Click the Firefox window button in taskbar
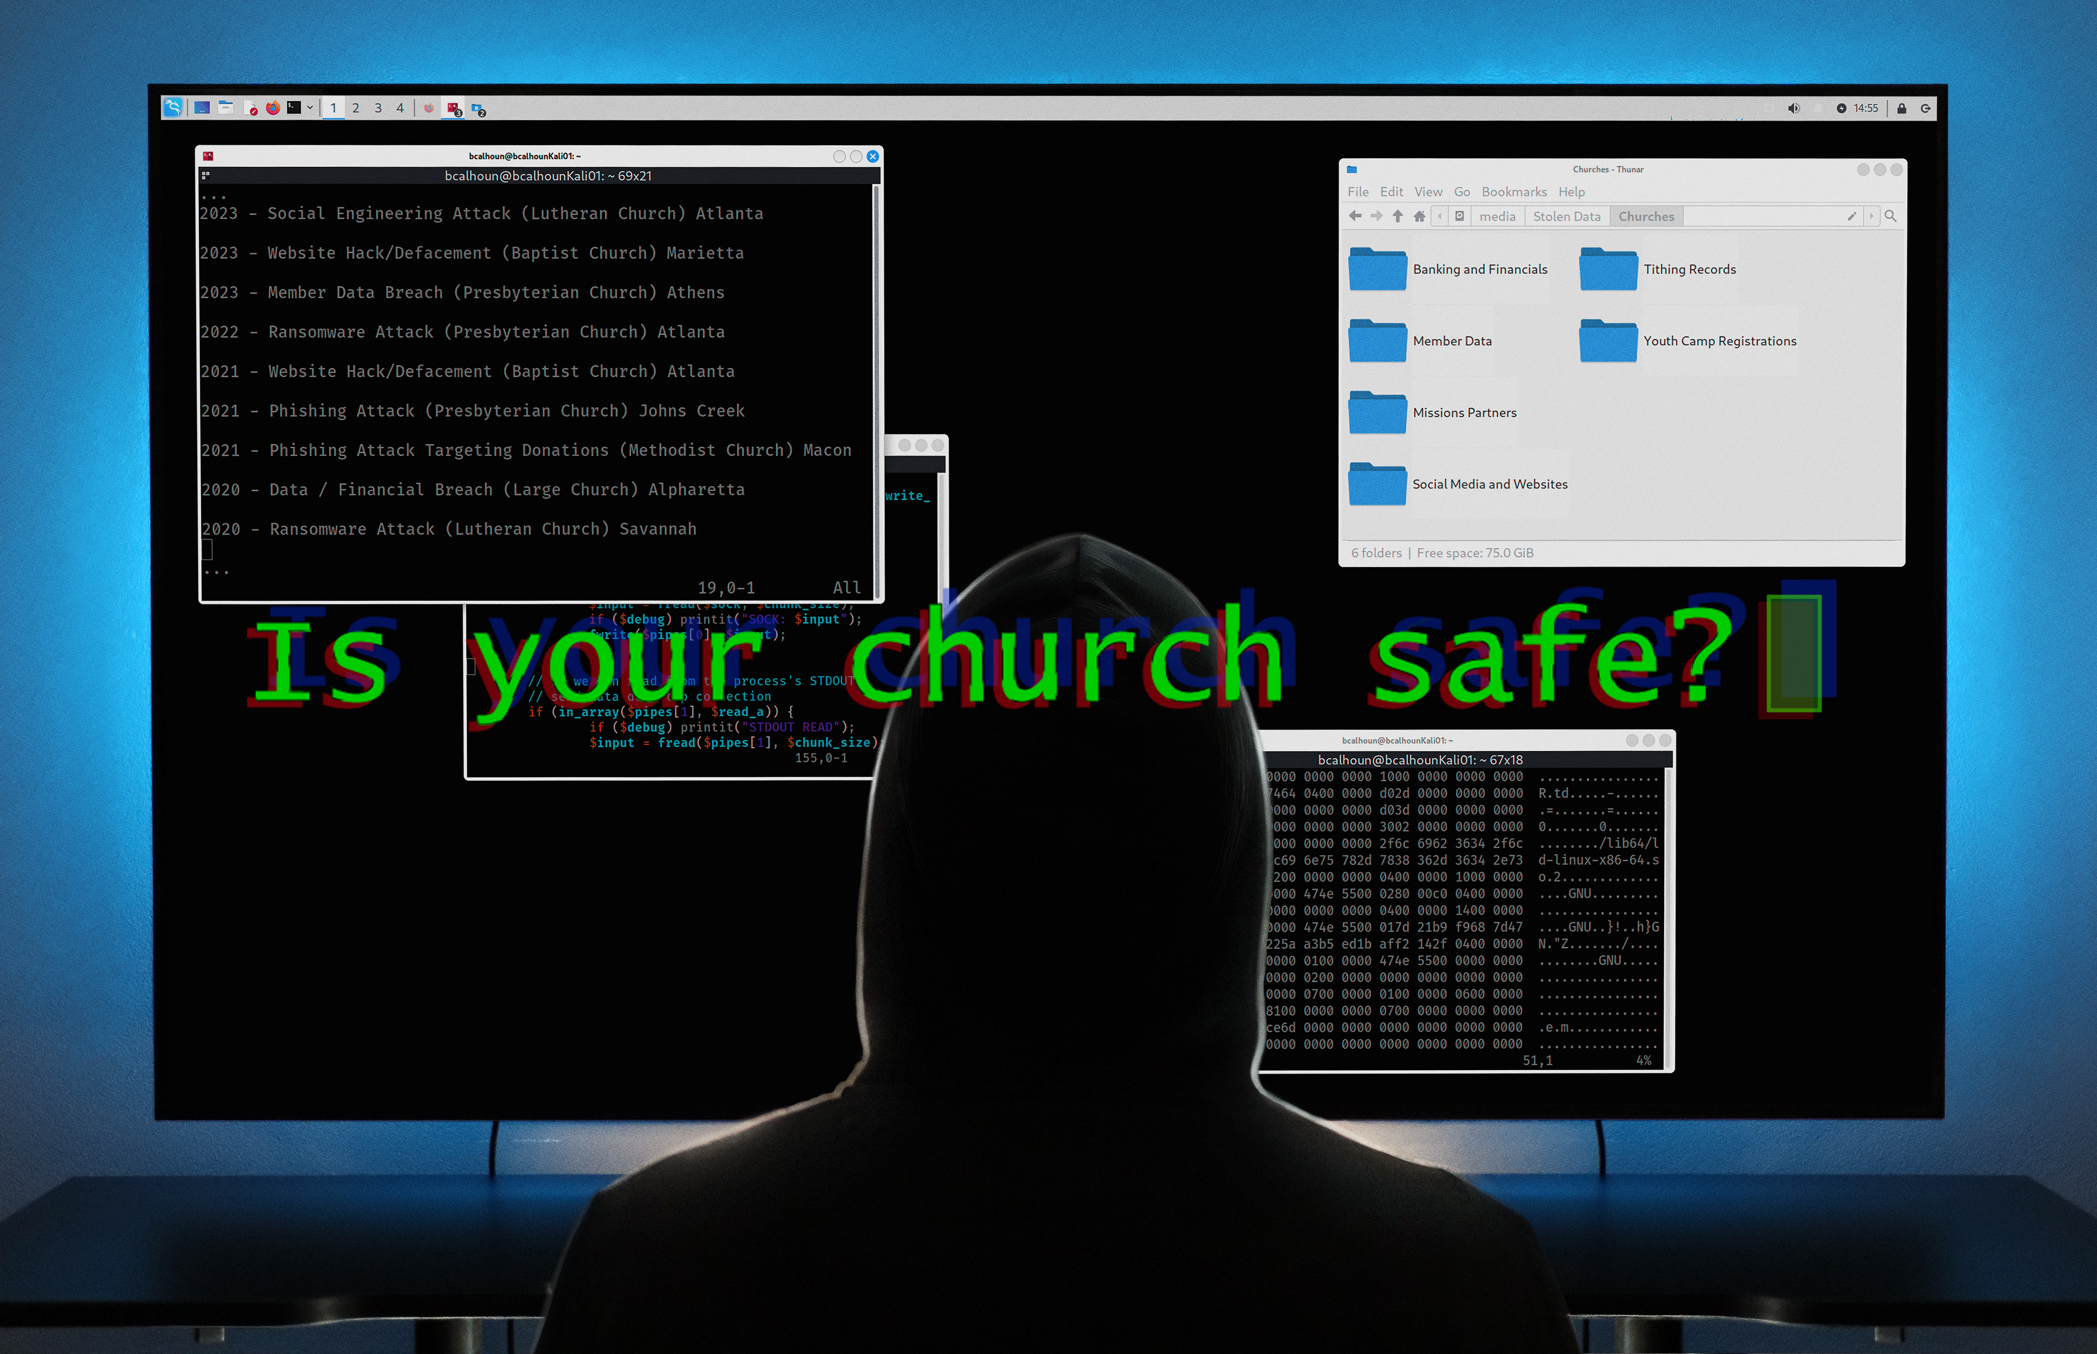 click(429, 108)
